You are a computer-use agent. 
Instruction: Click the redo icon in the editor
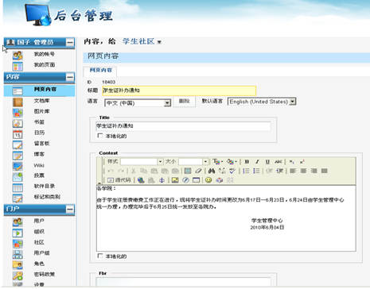(121, 171)
